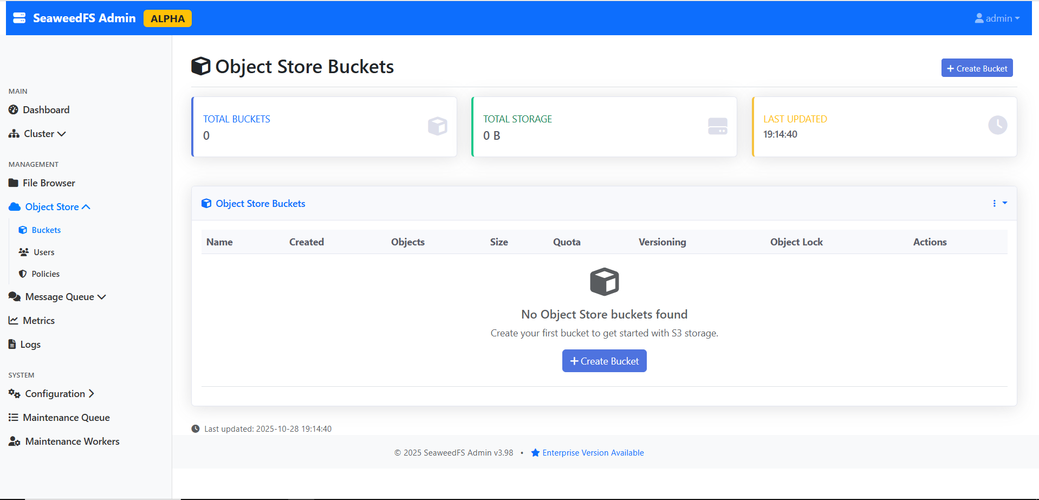
Task: Click the Logs document icon
Action: [12, 345]
